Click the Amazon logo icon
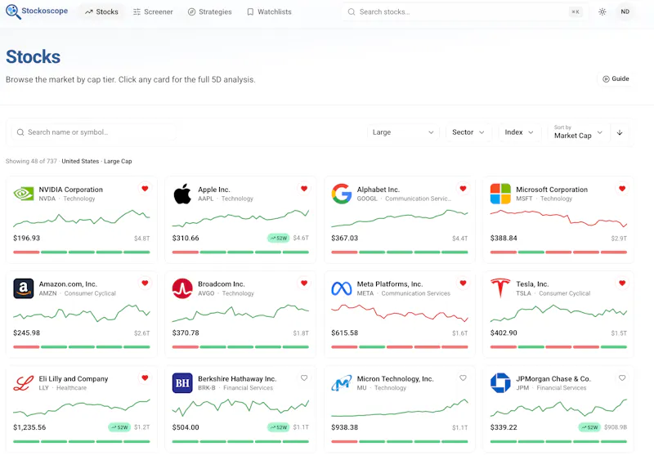Viewport: 654px width, 460px height. [x=24, y=288]
